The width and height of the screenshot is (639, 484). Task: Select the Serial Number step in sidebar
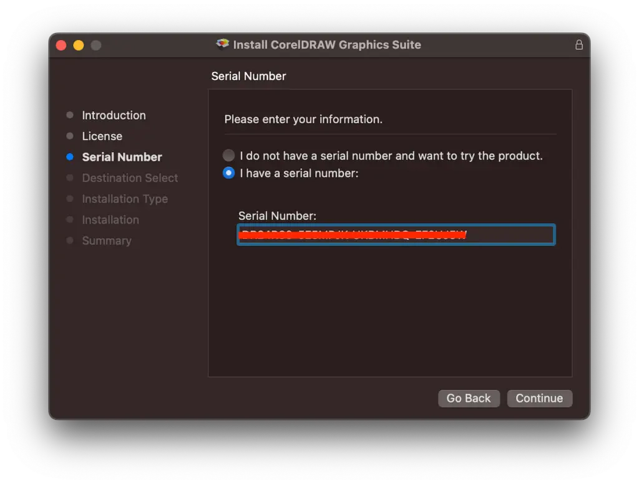[x=122, y=157]
